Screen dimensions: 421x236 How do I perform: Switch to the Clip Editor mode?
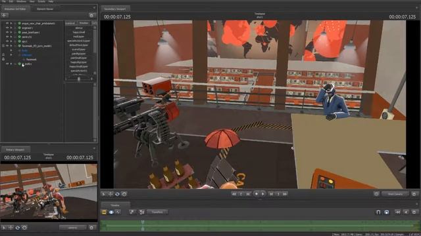point(104,212)
